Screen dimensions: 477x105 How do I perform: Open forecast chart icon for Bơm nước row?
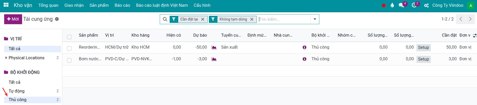click(214, 59)
